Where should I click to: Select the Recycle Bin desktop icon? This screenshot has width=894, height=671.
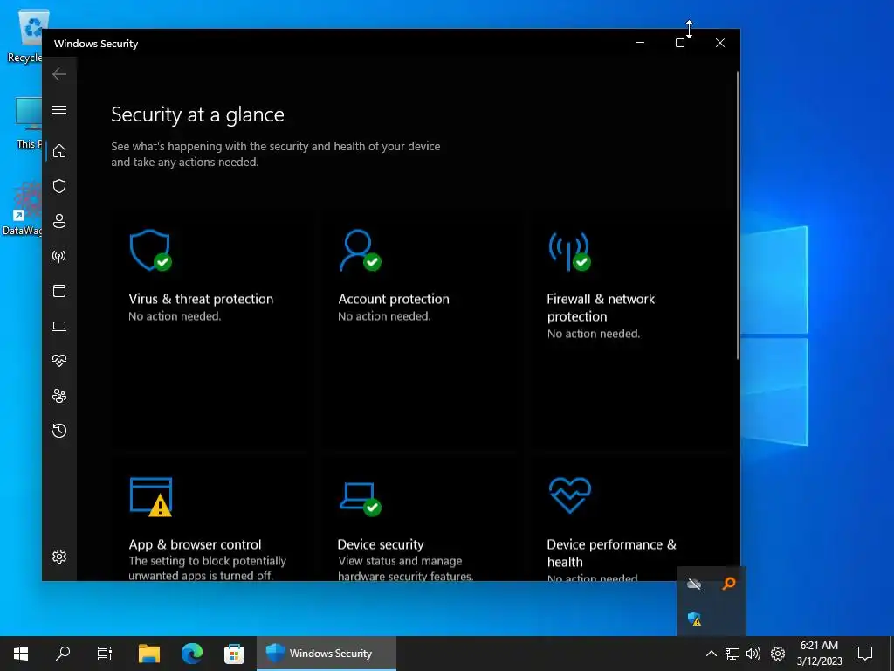(26, 37)
